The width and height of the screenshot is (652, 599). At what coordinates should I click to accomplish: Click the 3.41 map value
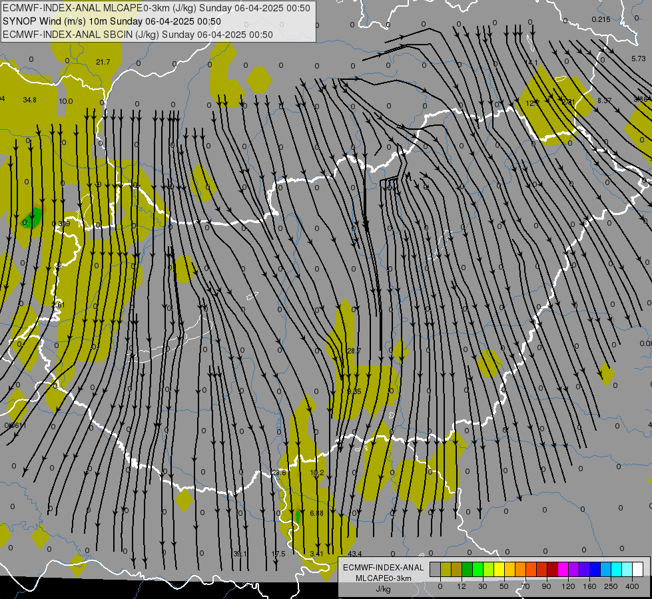pyautogui.click(x=317, y=554)
